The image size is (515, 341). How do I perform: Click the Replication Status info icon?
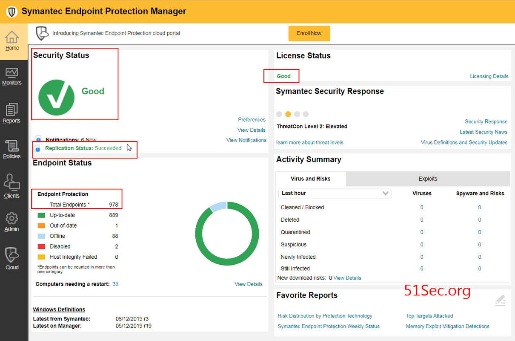point(37,148)
